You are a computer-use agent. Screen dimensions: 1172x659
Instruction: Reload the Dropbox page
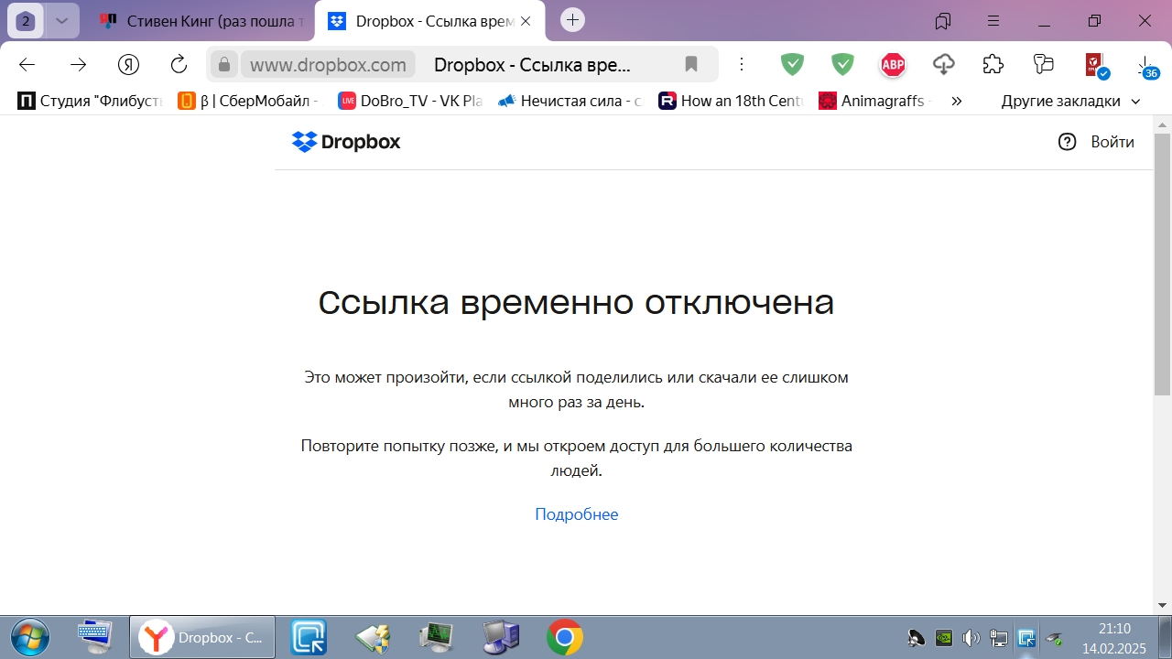click(x=179, y=64)
